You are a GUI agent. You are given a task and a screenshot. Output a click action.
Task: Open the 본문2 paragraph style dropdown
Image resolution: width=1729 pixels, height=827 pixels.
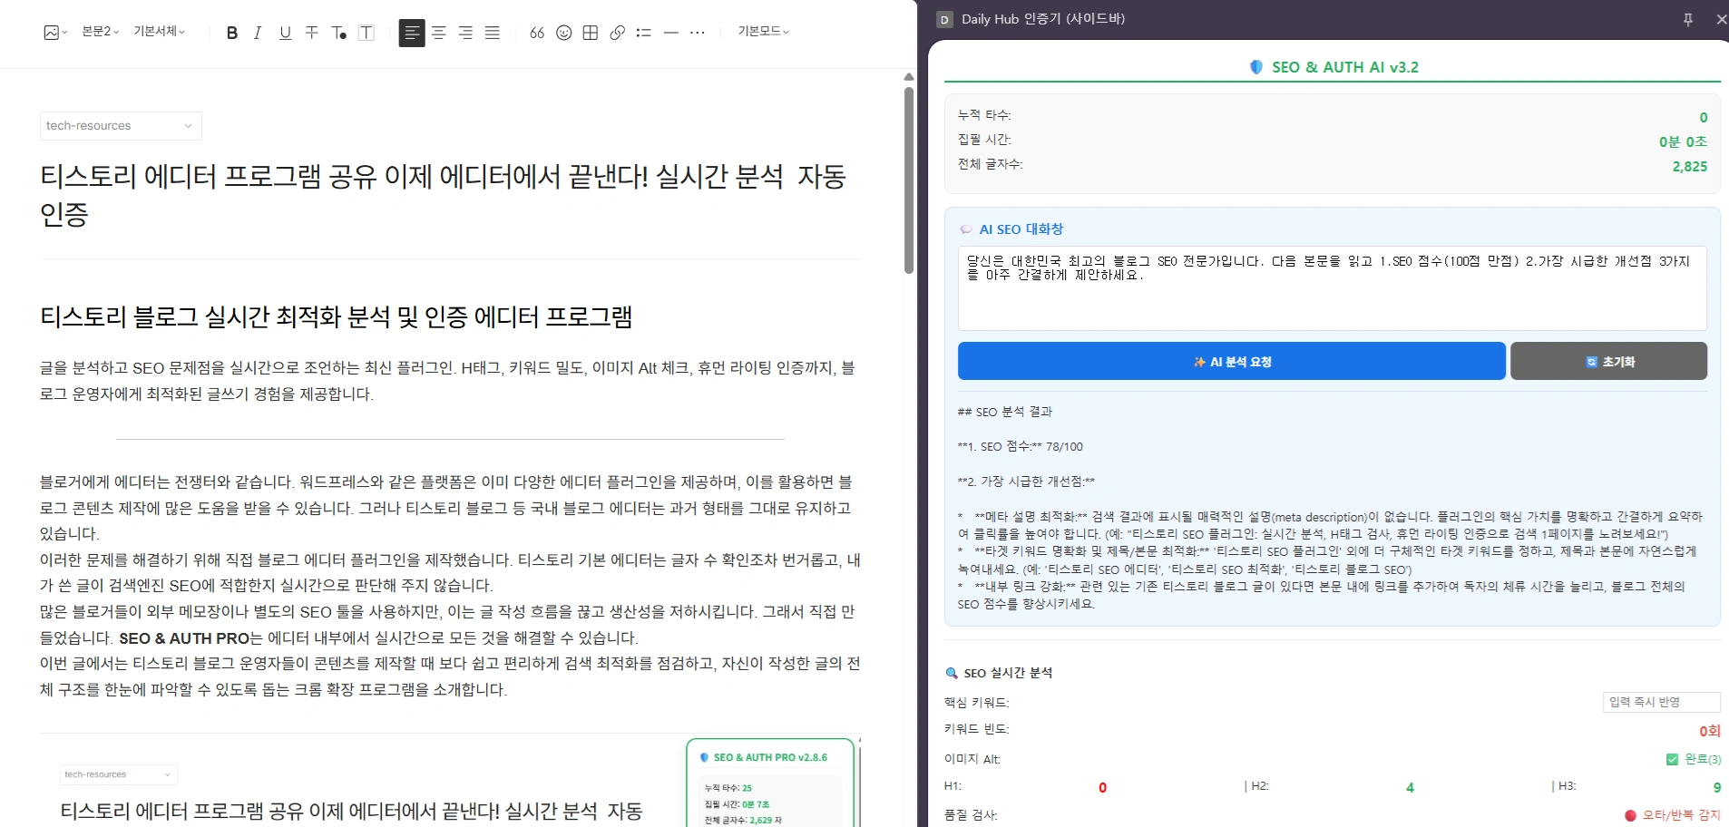click(x=100, y=32)
